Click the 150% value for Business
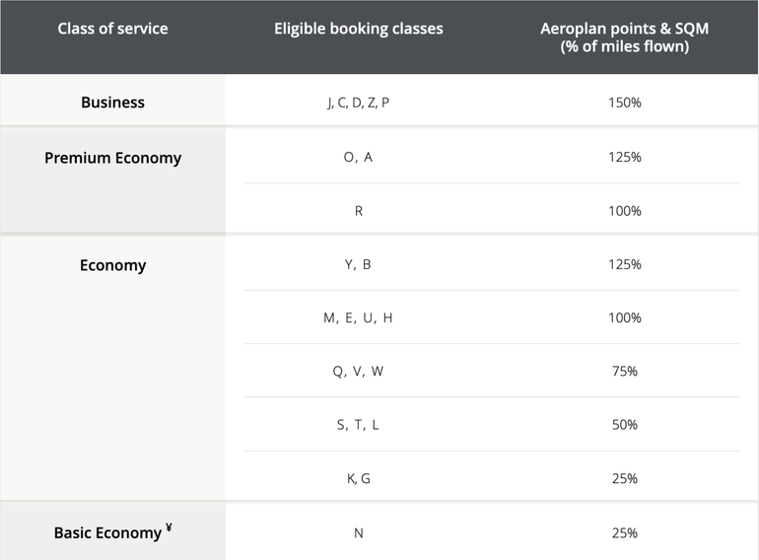Image resolution: width=759 pixels, height=560 pixels. click(624, 103)
